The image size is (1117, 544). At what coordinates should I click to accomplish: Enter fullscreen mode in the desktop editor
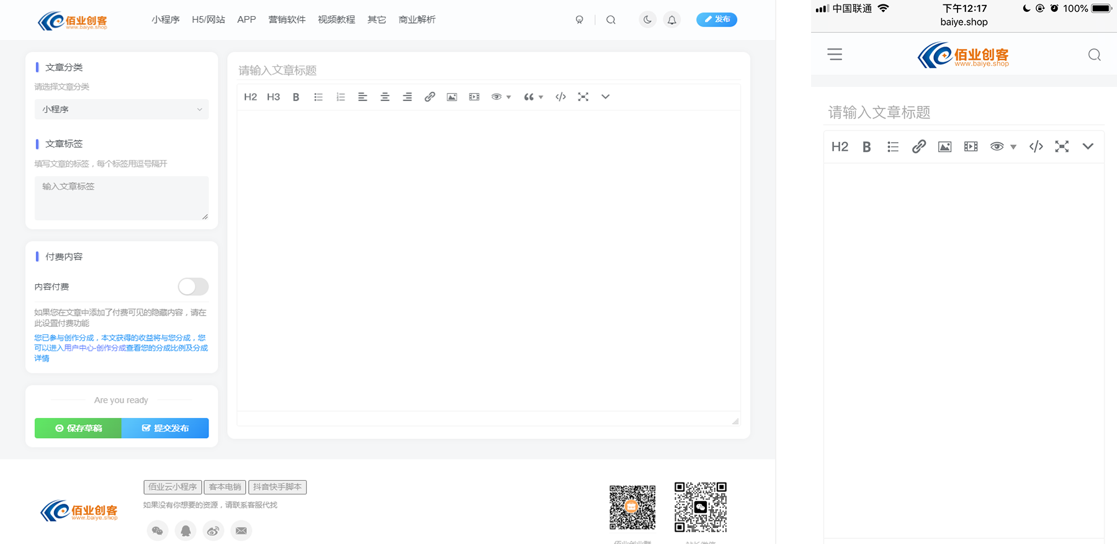(x=583, y=97)
